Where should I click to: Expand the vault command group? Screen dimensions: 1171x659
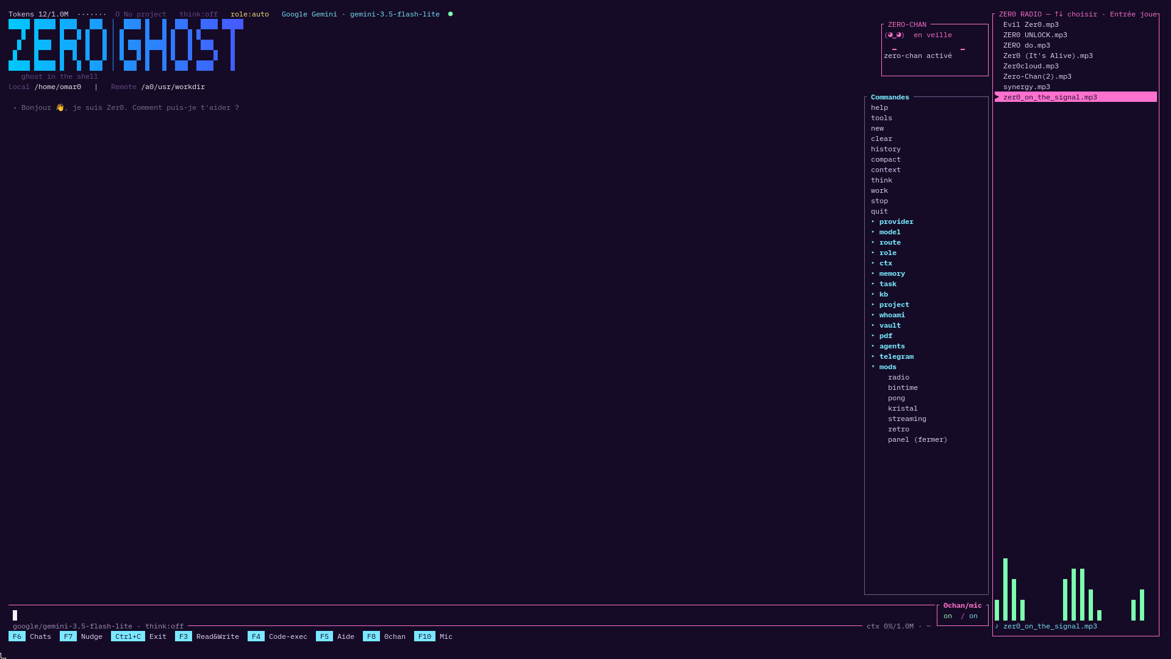coord(886,325)
